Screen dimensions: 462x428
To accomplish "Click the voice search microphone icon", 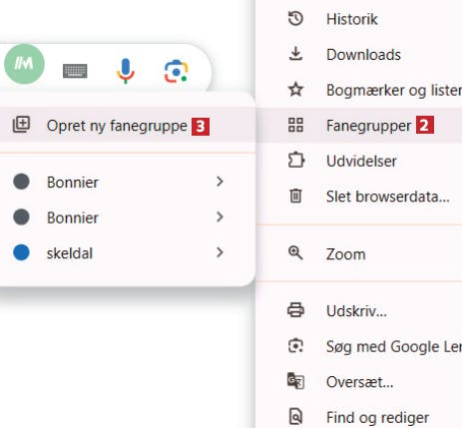I will pos(126,71).
